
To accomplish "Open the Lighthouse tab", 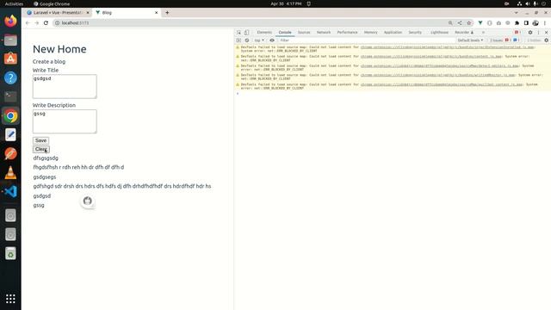I will (439, 33).
